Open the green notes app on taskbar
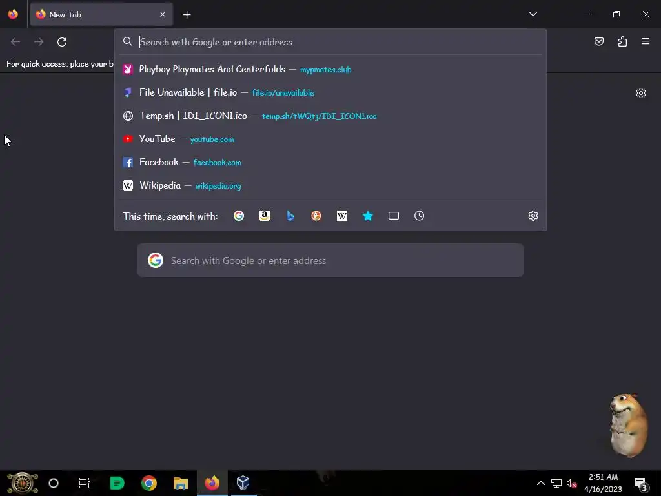 [x=117, y=483]
